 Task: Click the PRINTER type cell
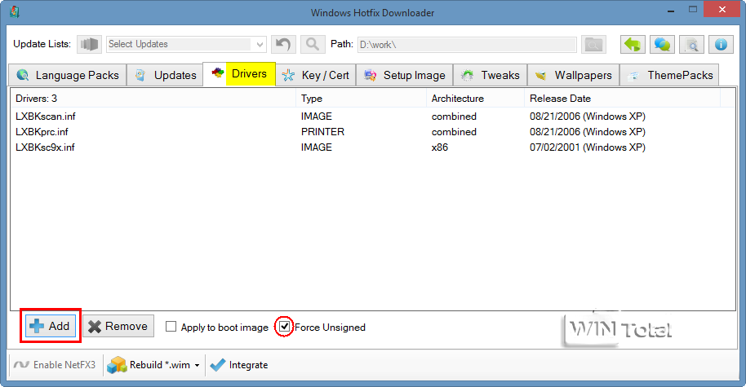coord(322,131)
